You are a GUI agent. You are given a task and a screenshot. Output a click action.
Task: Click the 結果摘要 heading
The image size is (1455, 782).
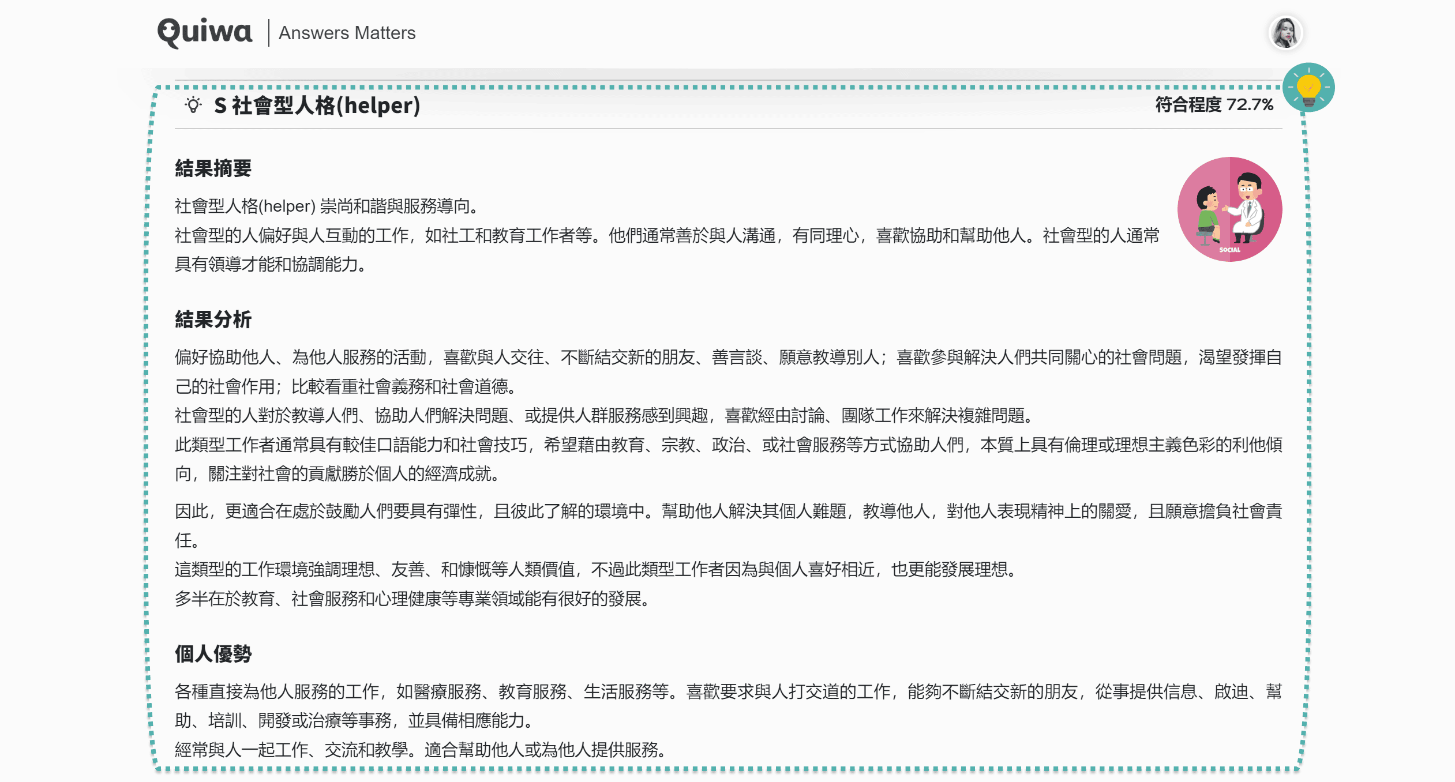[213, 168]
